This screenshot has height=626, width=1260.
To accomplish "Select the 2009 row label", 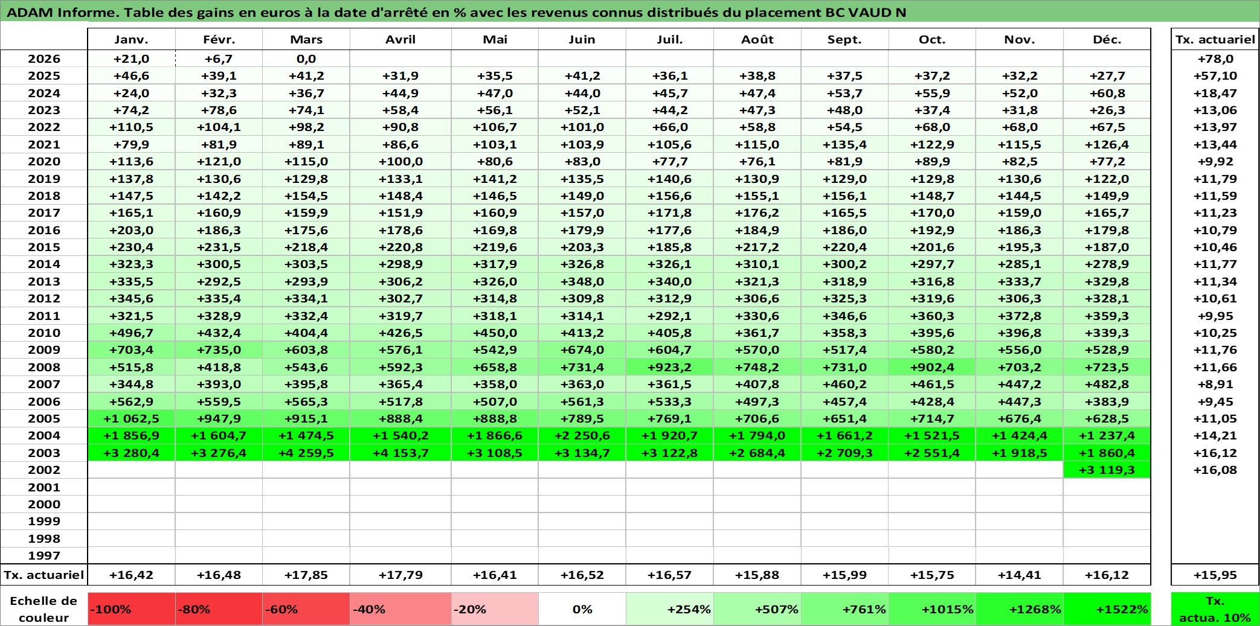I will [44, 350].
